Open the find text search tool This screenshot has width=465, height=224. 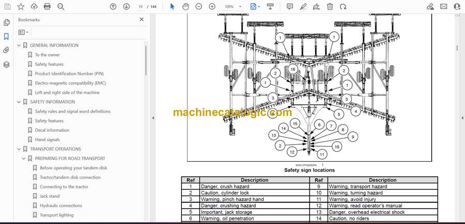click(61, 7)
